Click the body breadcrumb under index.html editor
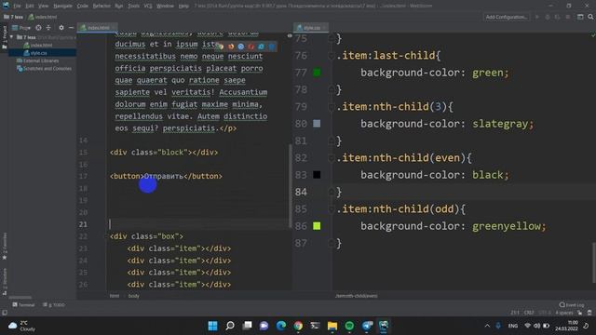The image size is (596, 335). click(133, 296)
